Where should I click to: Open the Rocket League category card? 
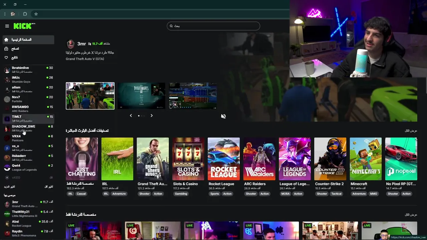tap(224, 159)
